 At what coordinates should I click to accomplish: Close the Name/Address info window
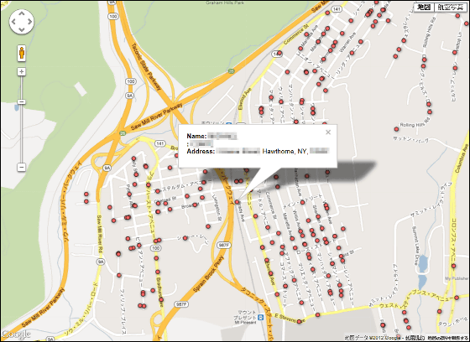[x=328, y=132]
